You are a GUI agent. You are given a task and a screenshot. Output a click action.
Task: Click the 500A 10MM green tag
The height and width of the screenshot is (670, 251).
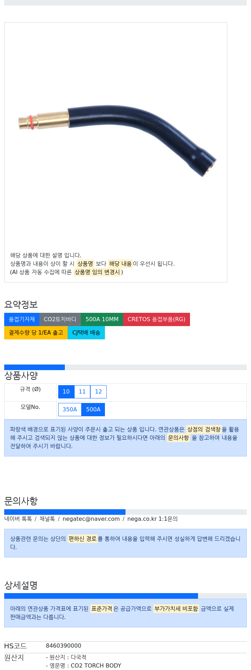click(x=102, y=319)
